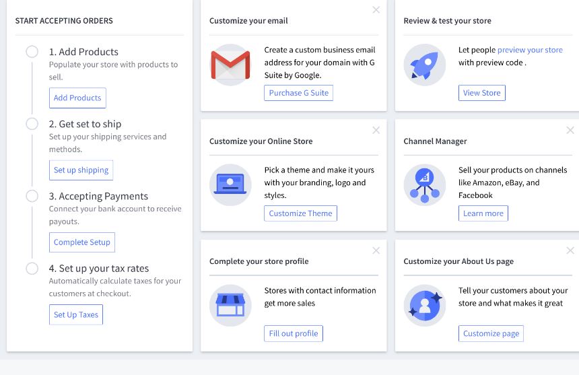Image resolution: width=579 pixels, height=375 pixels.
Task: Click 'Set up your shipping services' description
Action: pos(108,143)
